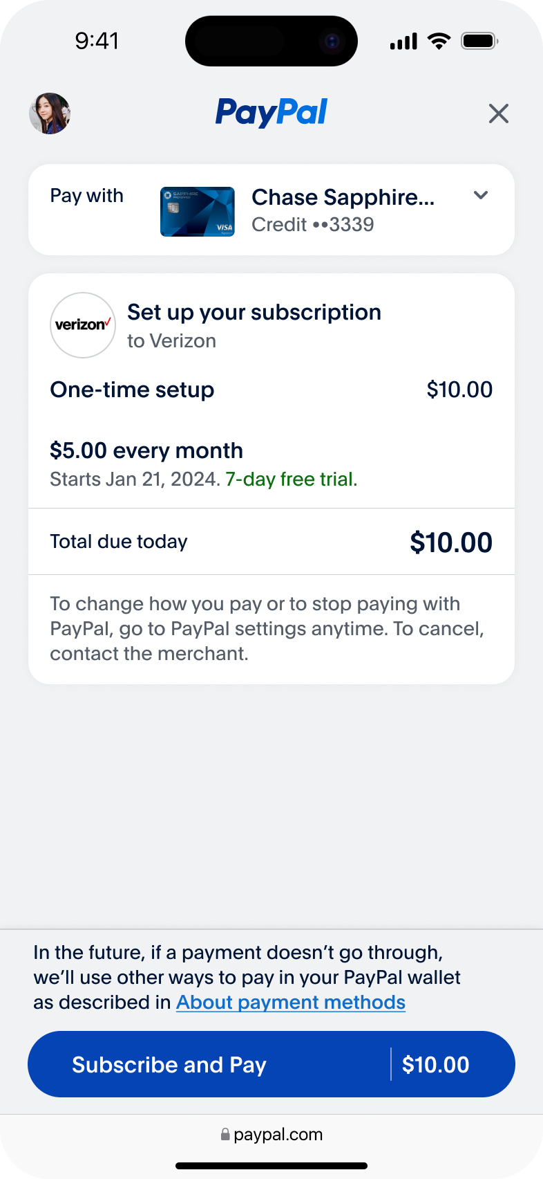The width and height of the screenshot is (543, 1179).
Task: Select the Chase Sapphire card name
Action: [x=343, y=197]
